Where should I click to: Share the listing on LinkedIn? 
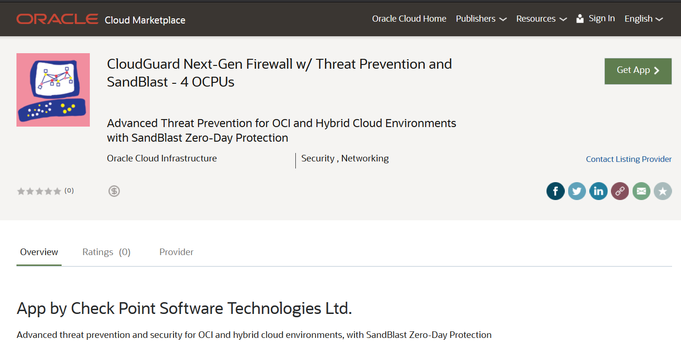click(599, 191)
